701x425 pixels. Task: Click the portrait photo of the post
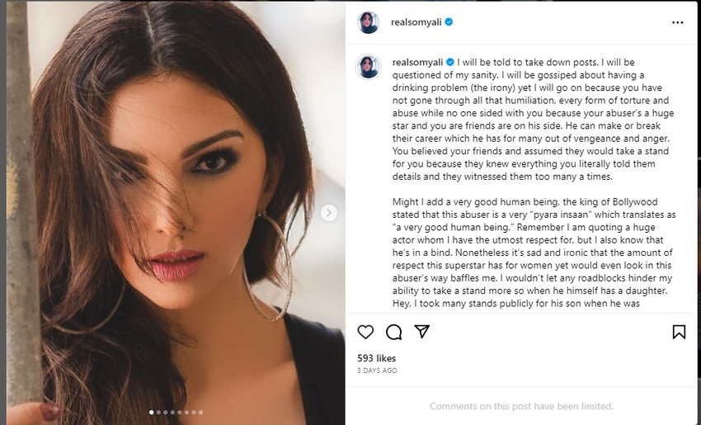(x=173, y=206)
